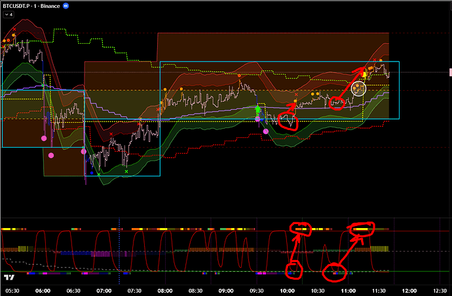Click the white circle highlighting orange dots
Screen dimensions: 452x296
(358, 87)
